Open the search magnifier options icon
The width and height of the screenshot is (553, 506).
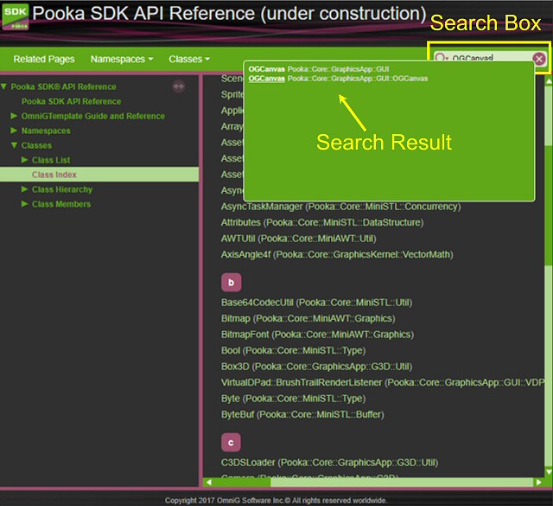pos(441,58)
